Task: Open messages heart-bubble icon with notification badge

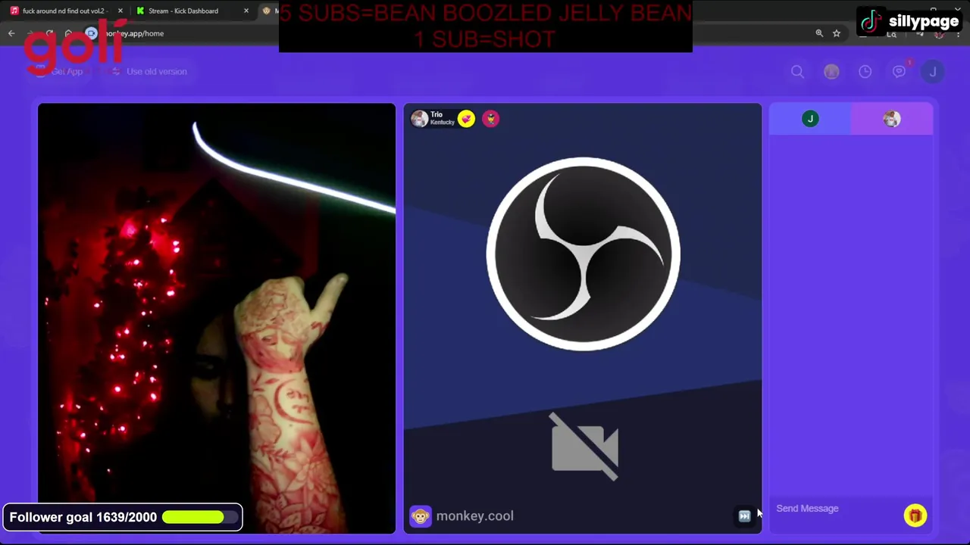Action: [x=899, y=71]
